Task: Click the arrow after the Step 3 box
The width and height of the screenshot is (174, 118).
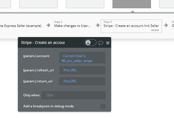Action: 166,25
